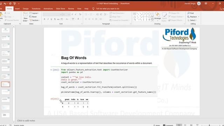
Task: Click Reset in the Slides group
Action: 33,17
